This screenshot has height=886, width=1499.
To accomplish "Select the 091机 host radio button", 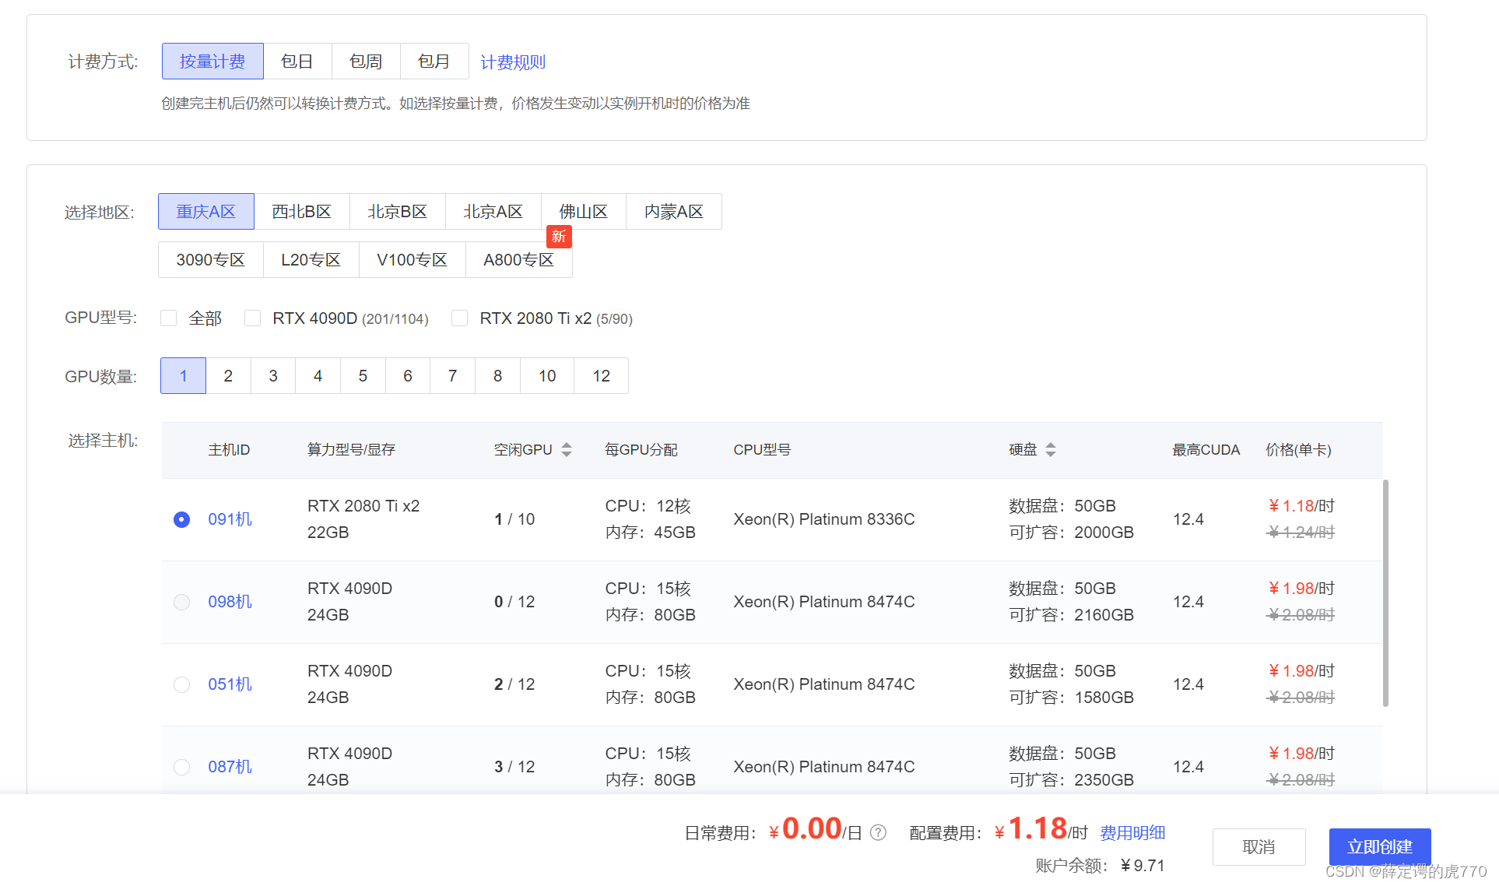I will click(x=182, y=519).
